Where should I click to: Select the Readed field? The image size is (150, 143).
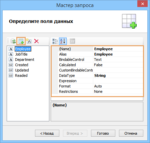[21, 75]
